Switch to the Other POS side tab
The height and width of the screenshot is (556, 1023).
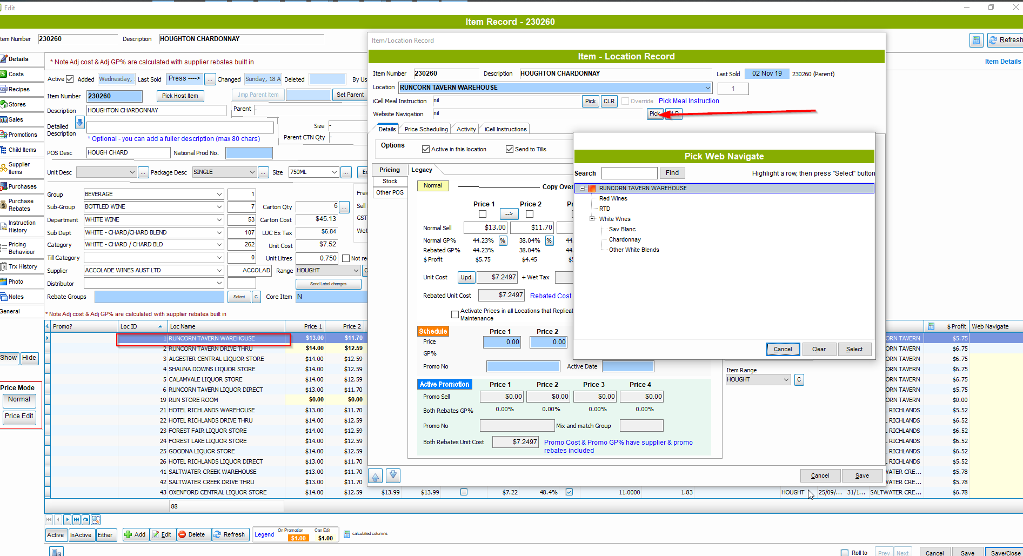(x=390, y=192)
